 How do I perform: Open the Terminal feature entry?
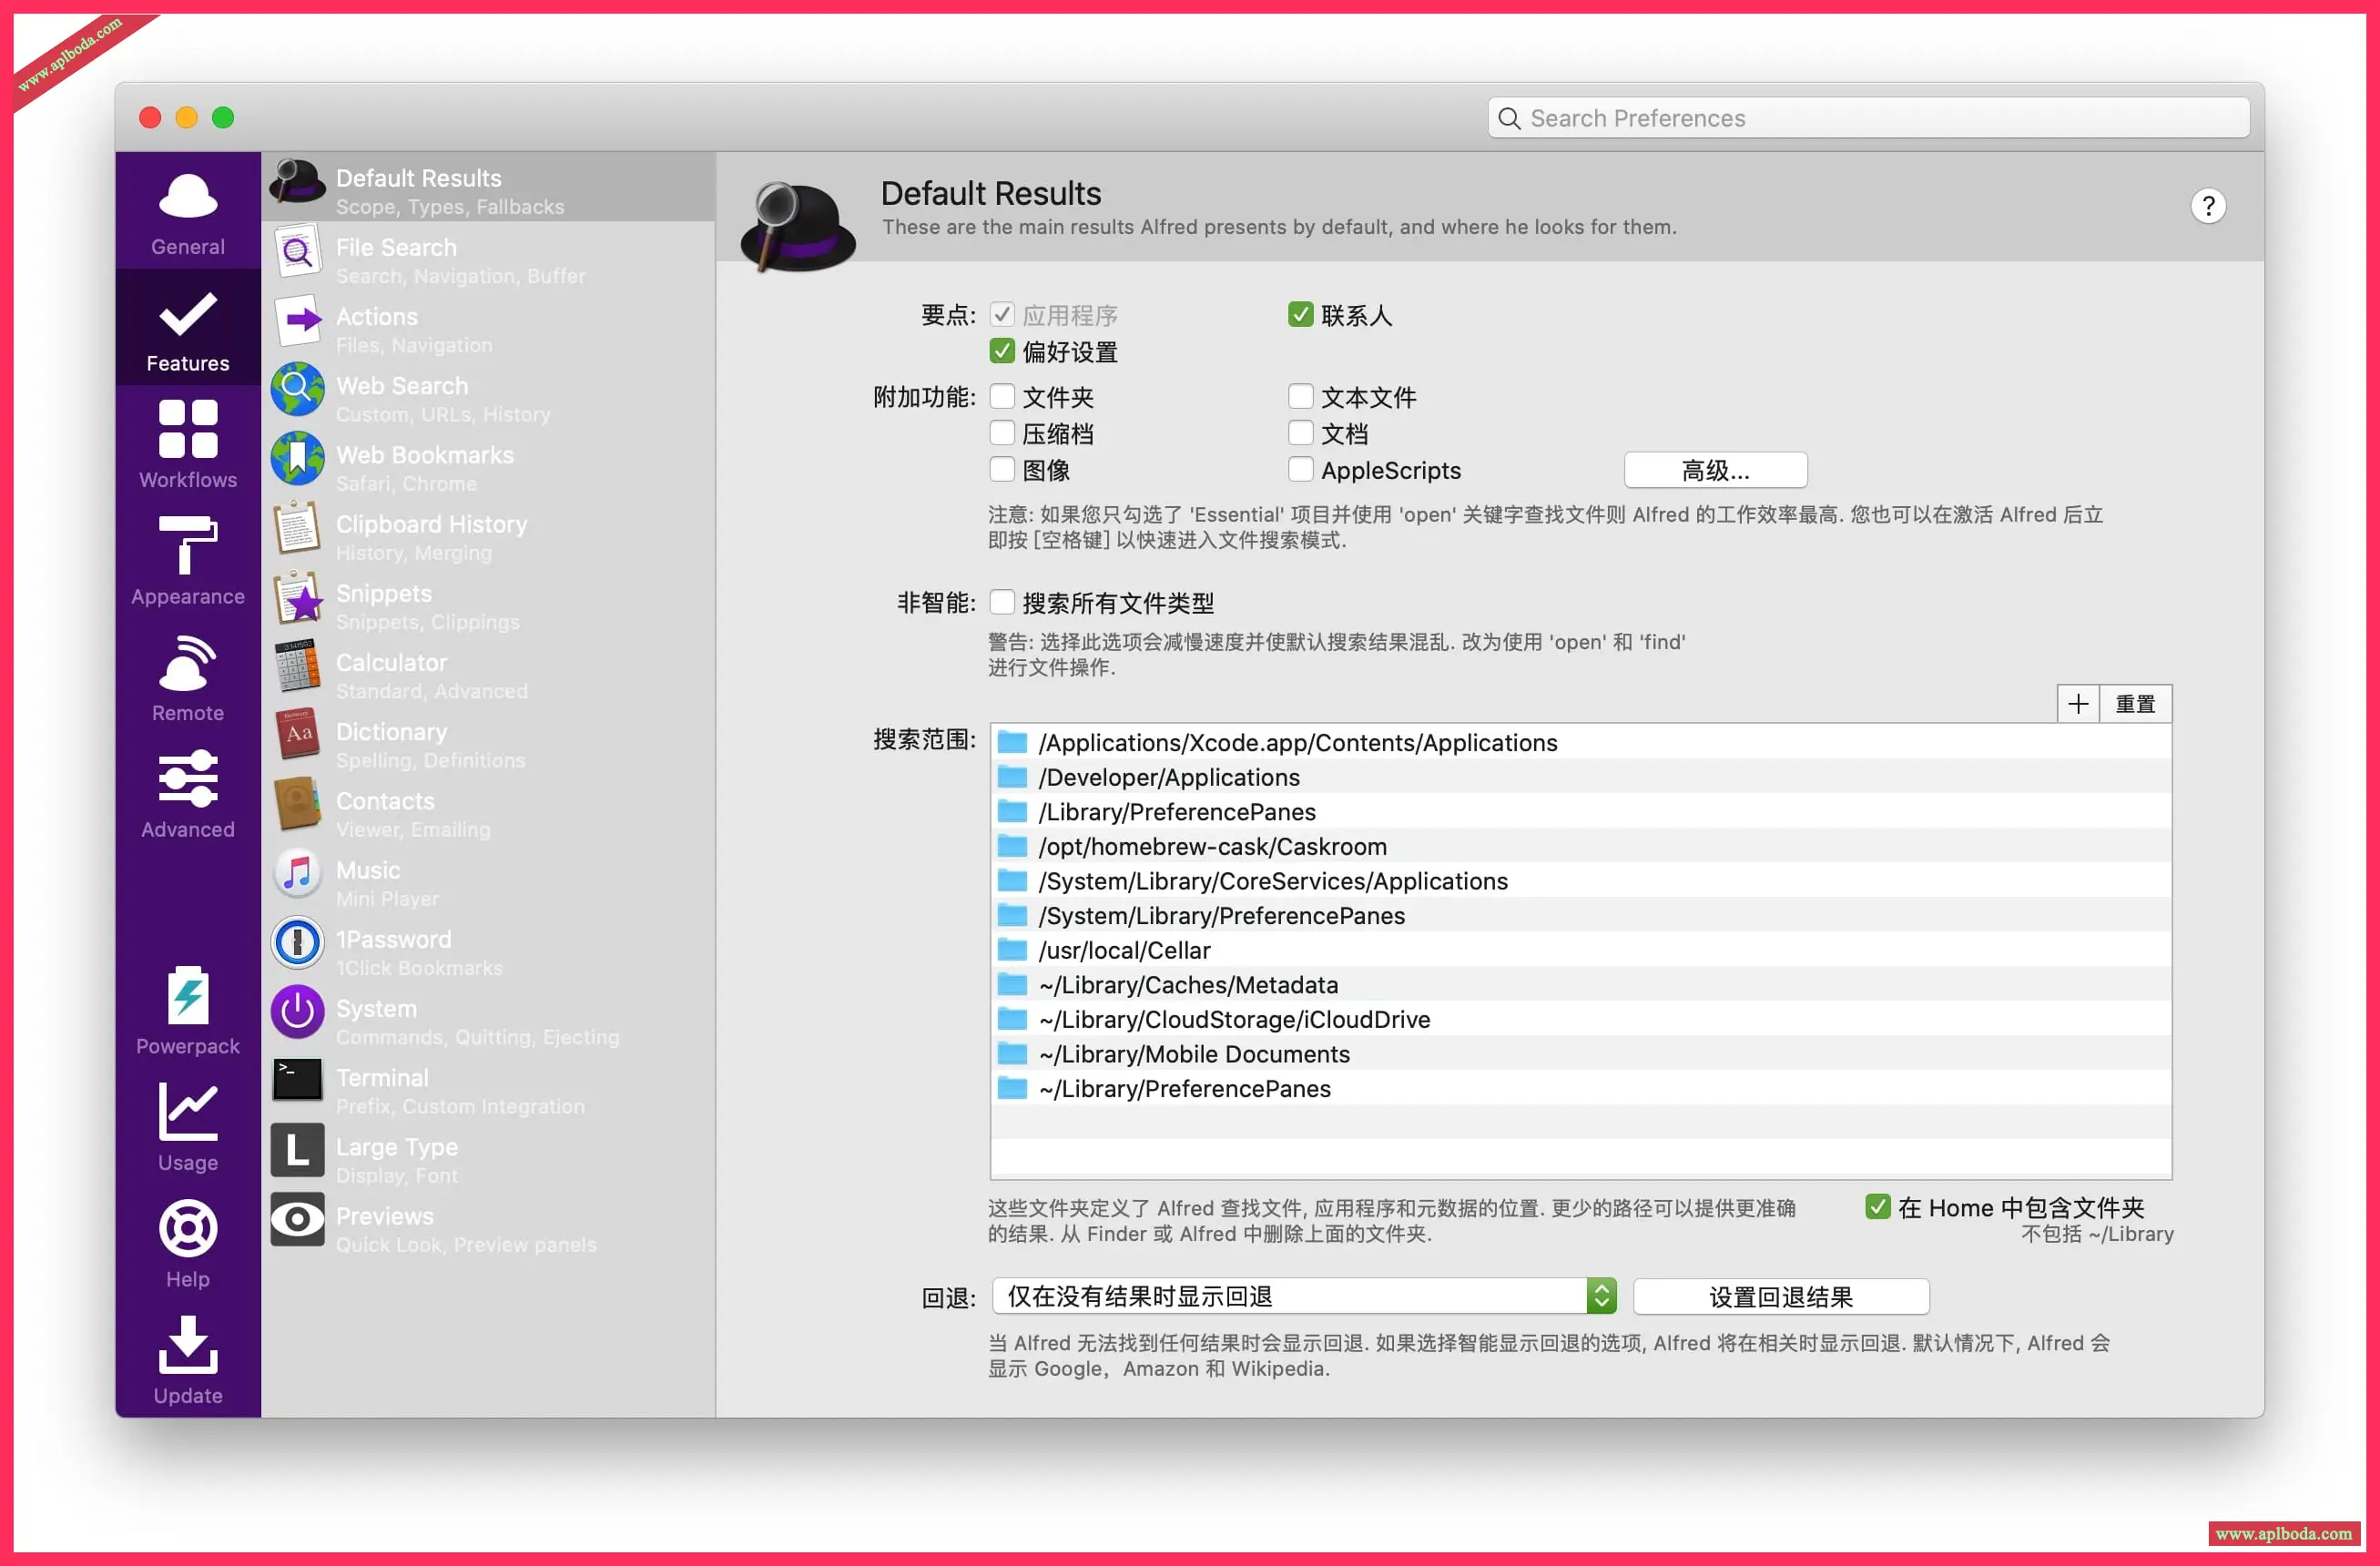click(488, 1086)
